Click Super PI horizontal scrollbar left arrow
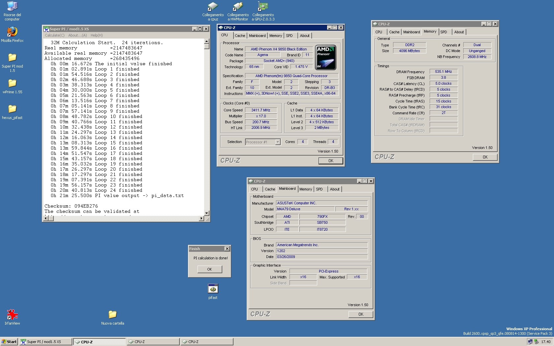 pos(46,218)
